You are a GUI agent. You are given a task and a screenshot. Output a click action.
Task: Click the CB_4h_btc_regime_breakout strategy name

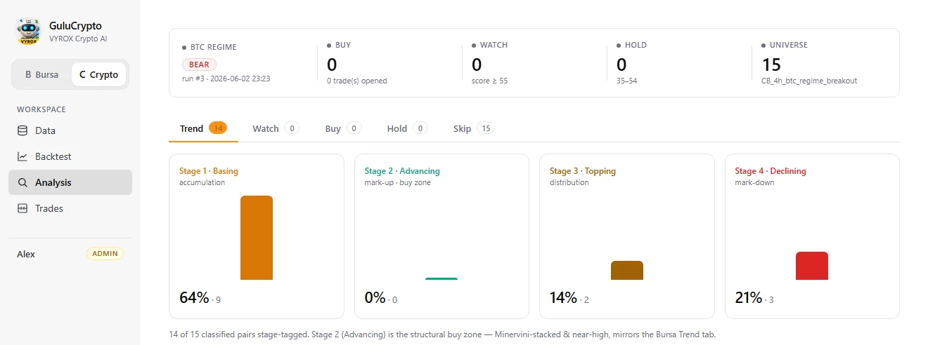point(809,81)
